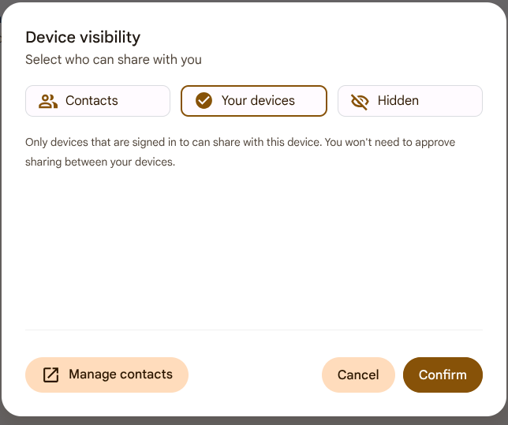Screen dimensions: 508x425
Task: Click the Device visibility heading
Action: click(x=83, y=37)
